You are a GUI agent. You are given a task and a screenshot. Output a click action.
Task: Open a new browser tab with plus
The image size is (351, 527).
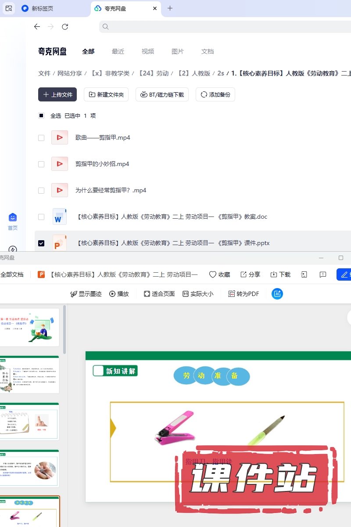[170, 8]
